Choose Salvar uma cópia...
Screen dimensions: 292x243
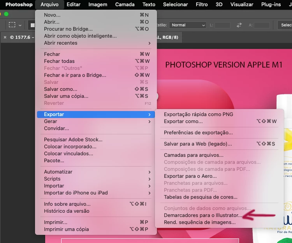96,96
